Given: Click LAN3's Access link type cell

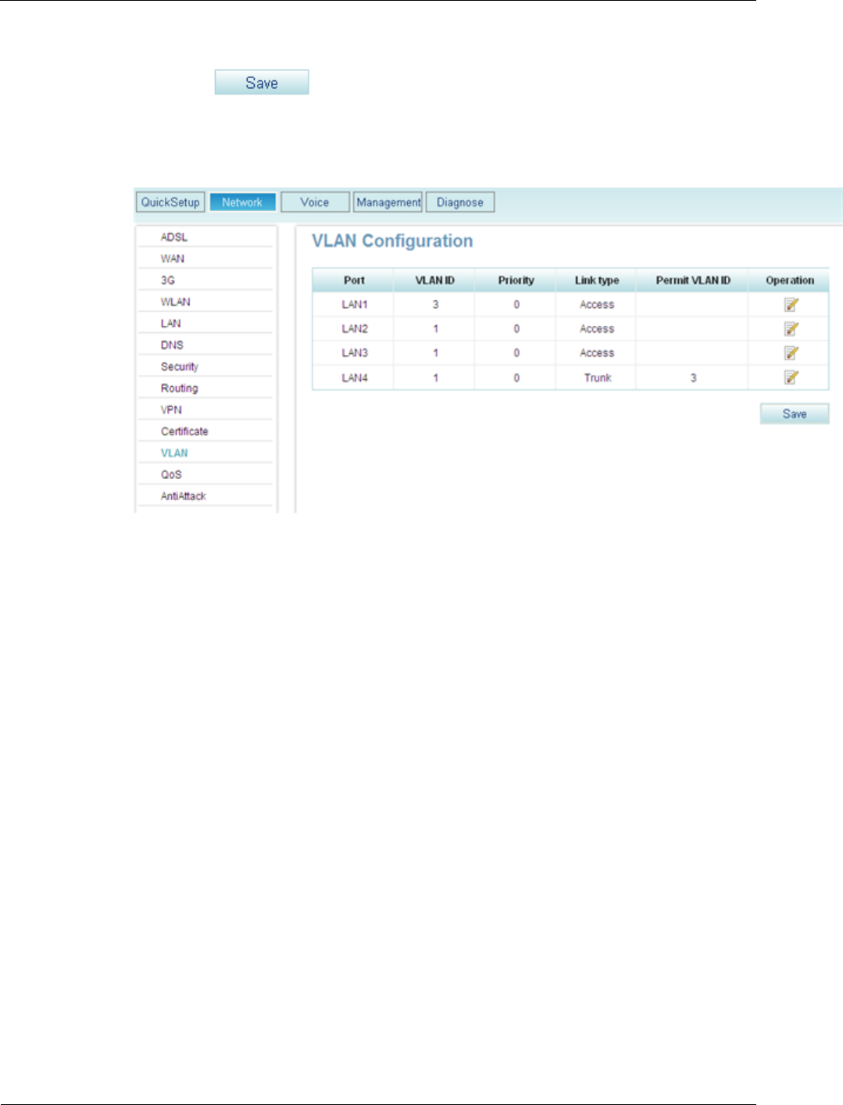Looking at the screenshot, I should [597, 353].
